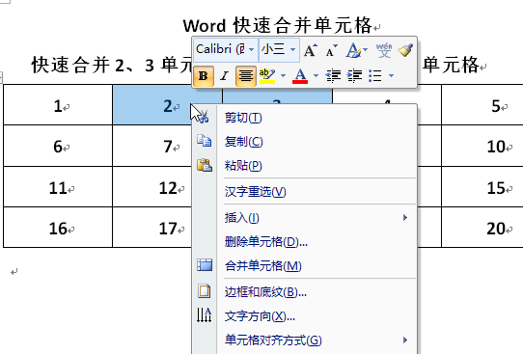523x354 pixels.
Task: Click the merge cells table icon
Action: click(x=205, y=265)
